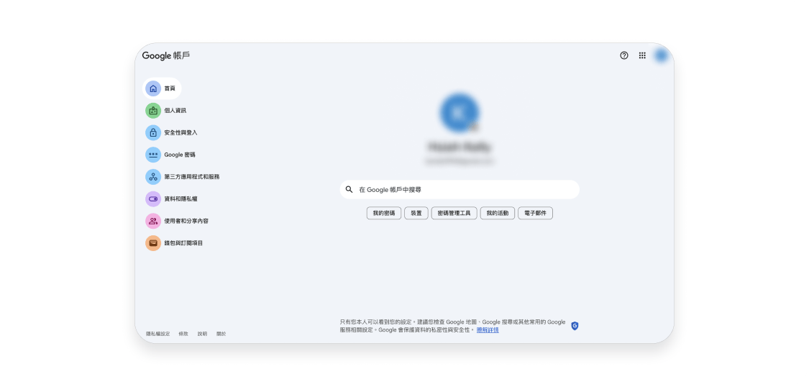
Task: Open the Google apps grid icon
Action: click(x=642, y=55)
